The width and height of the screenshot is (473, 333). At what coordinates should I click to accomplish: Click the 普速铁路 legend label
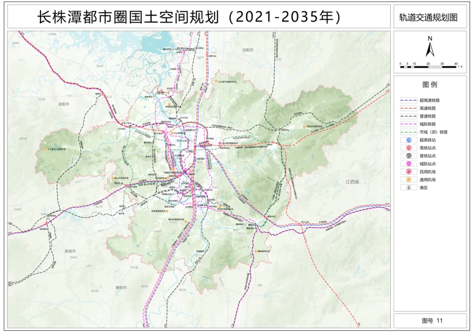point(428,116)
